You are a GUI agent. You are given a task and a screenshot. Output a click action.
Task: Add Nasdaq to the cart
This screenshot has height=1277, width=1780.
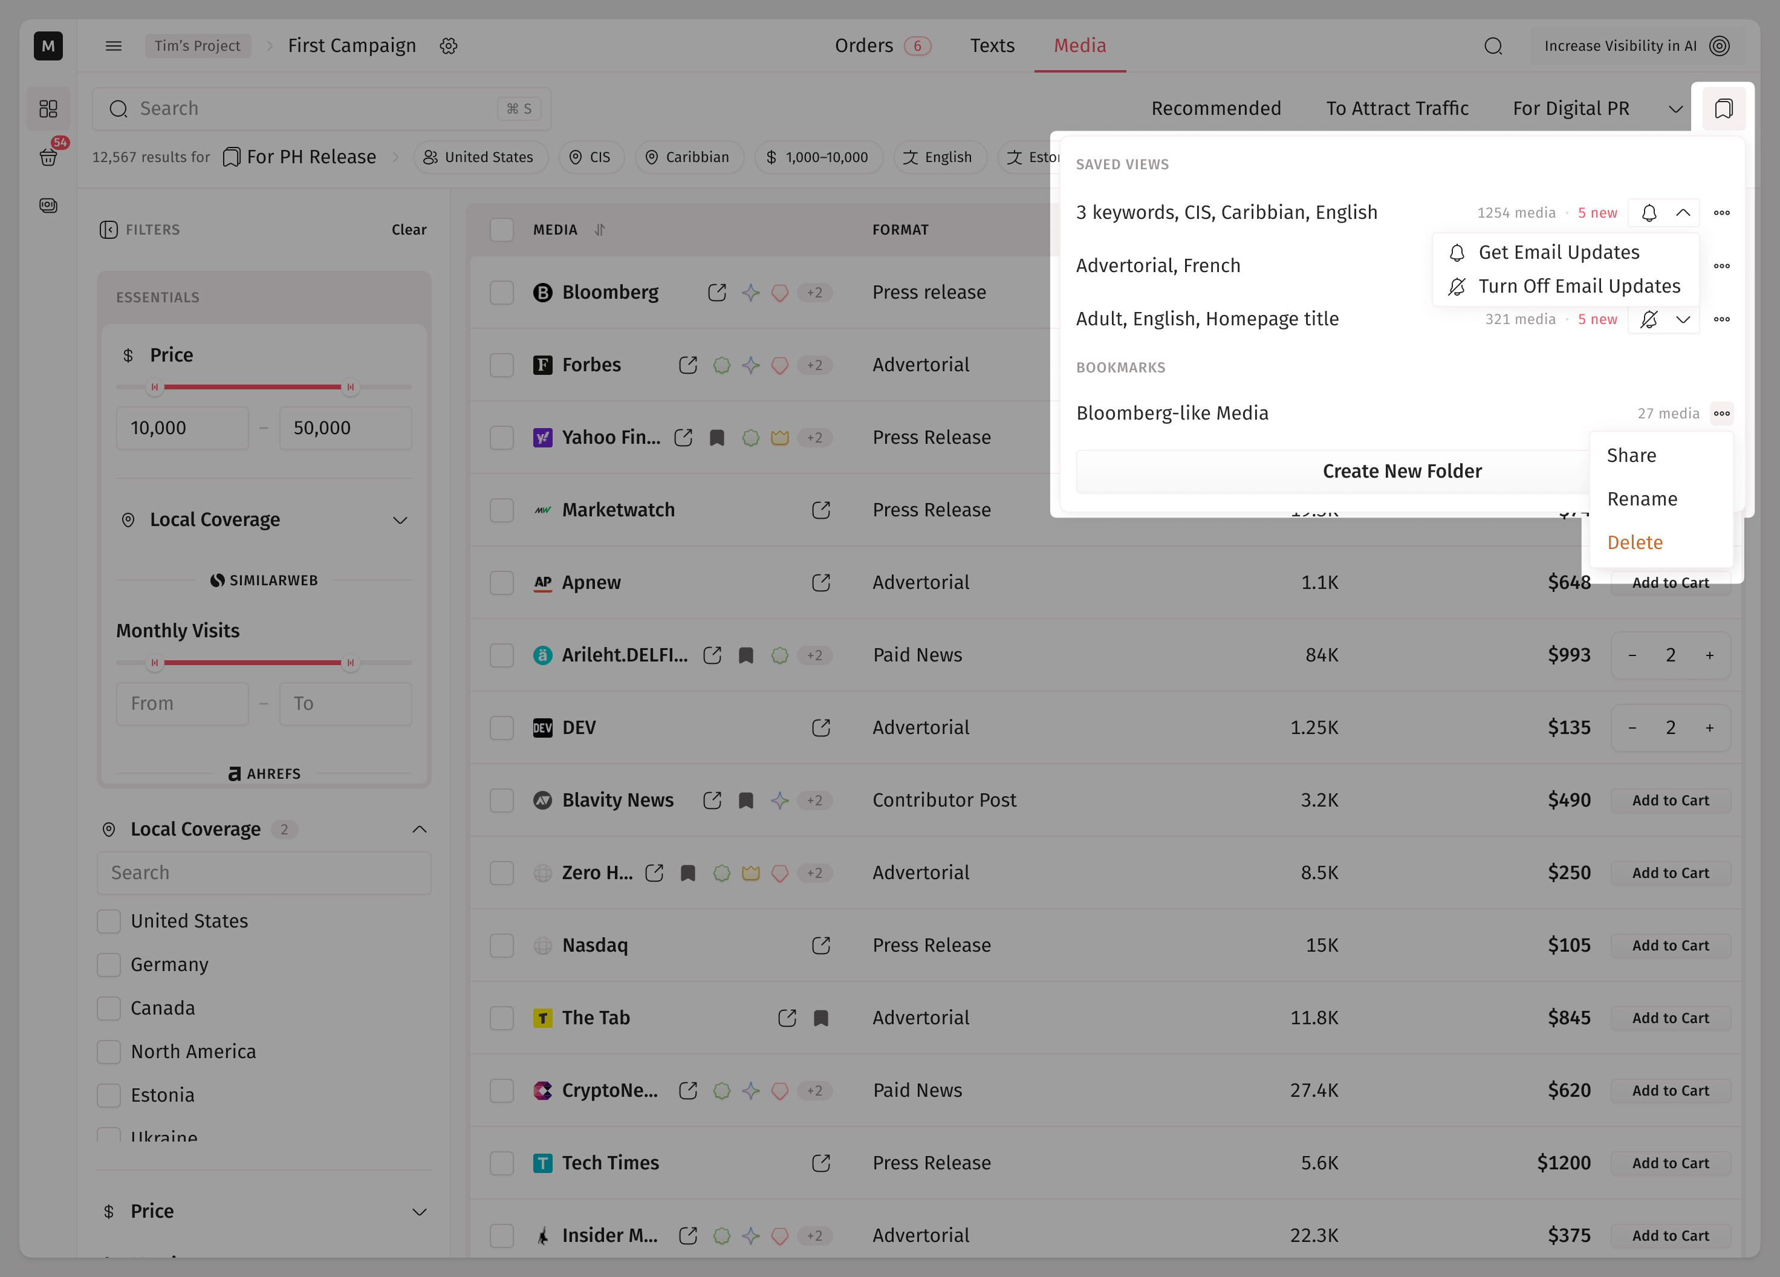pos(1670,946)
